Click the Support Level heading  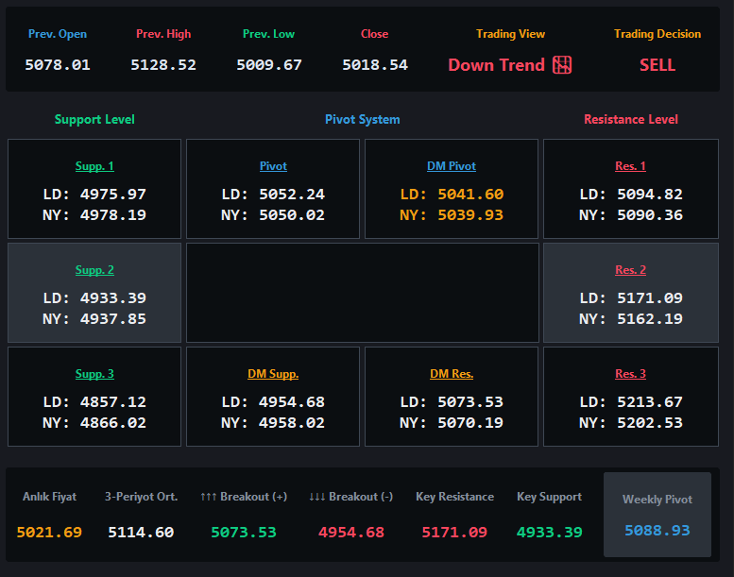coord(94,119)
